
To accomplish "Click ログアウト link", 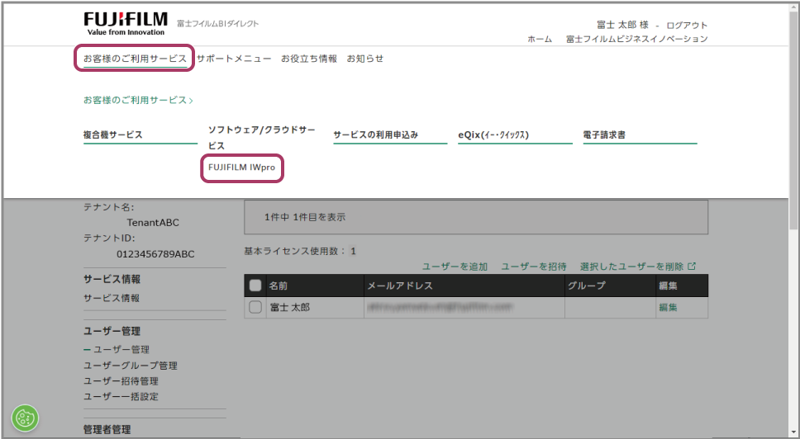I will (x=687, y=25).
